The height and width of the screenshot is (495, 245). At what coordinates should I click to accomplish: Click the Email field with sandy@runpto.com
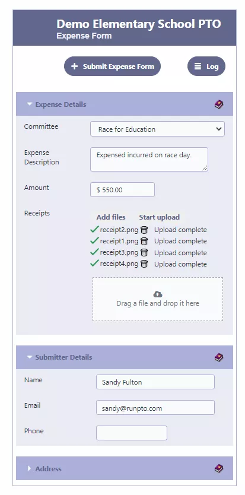coord(155,408)
